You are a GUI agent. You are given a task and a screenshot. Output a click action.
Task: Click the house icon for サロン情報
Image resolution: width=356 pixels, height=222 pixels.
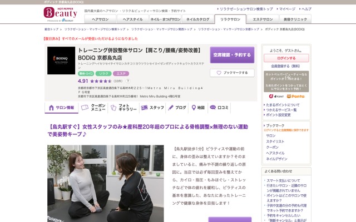[51, 108]
